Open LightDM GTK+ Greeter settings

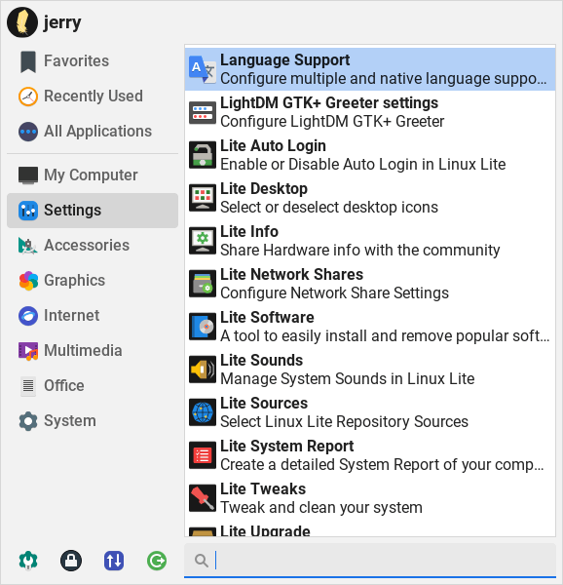pos(370,112)
